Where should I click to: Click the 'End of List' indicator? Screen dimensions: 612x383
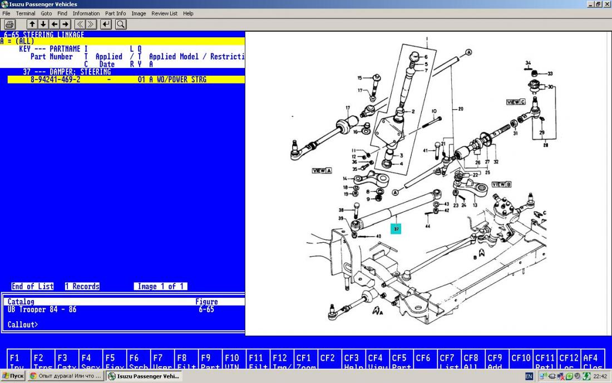point(32,286)
